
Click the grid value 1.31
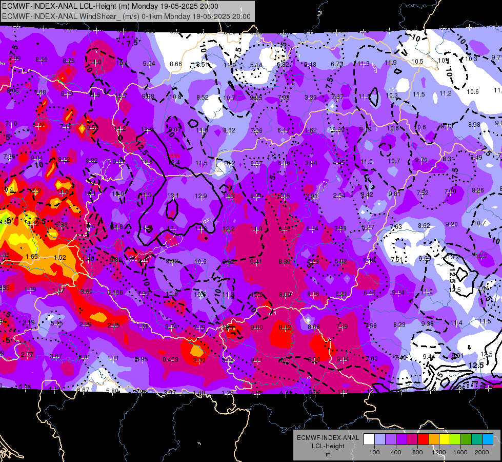point(113,358)
